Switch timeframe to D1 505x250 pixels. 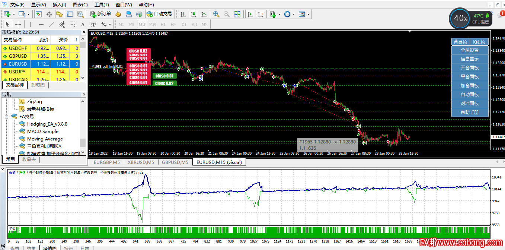(x=184, y=24)
